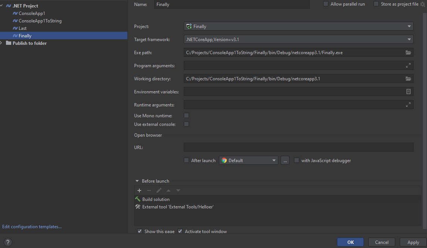Viewport: 427px width, 248px height.
Task: Add a before launch task
Action: (139, 190)
